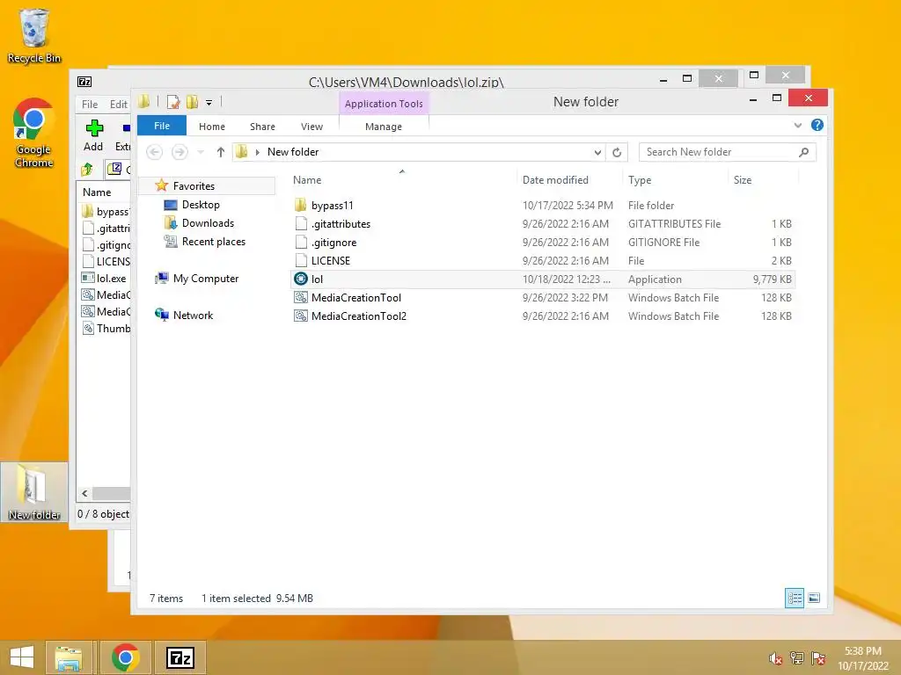
Task: Go up one level with Up arrow
Action: click(x=221, y=152)
